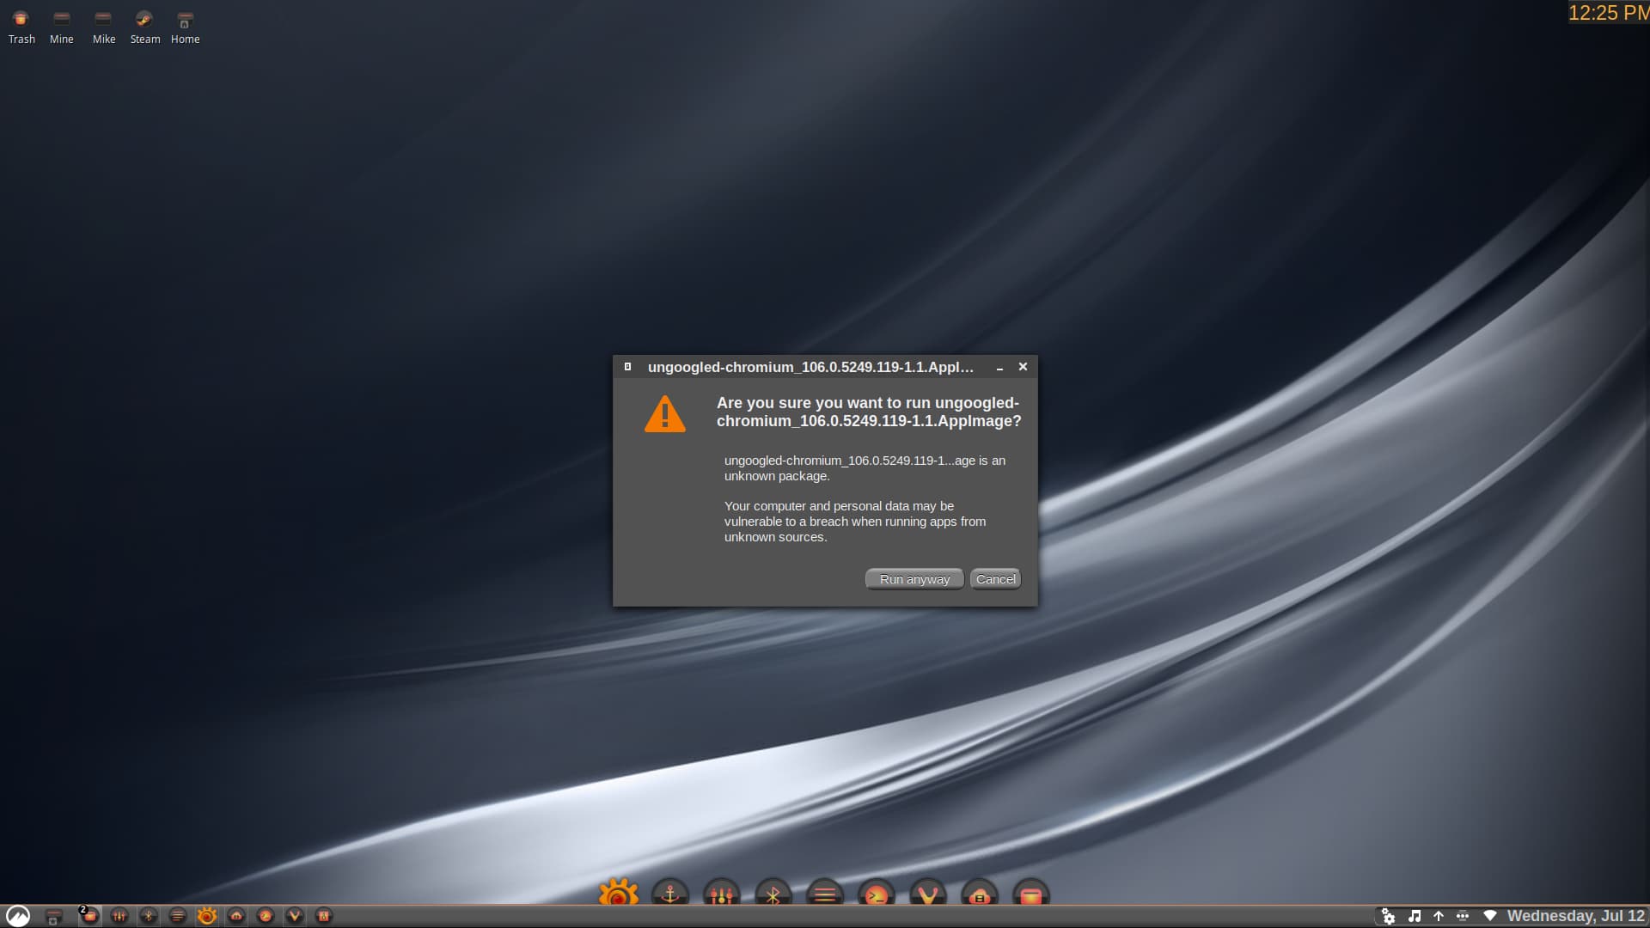Open the Home folder desktop icon
The width and height of the screenshot is (1650, 928).
pyautogui.click(x=185, y=27)
